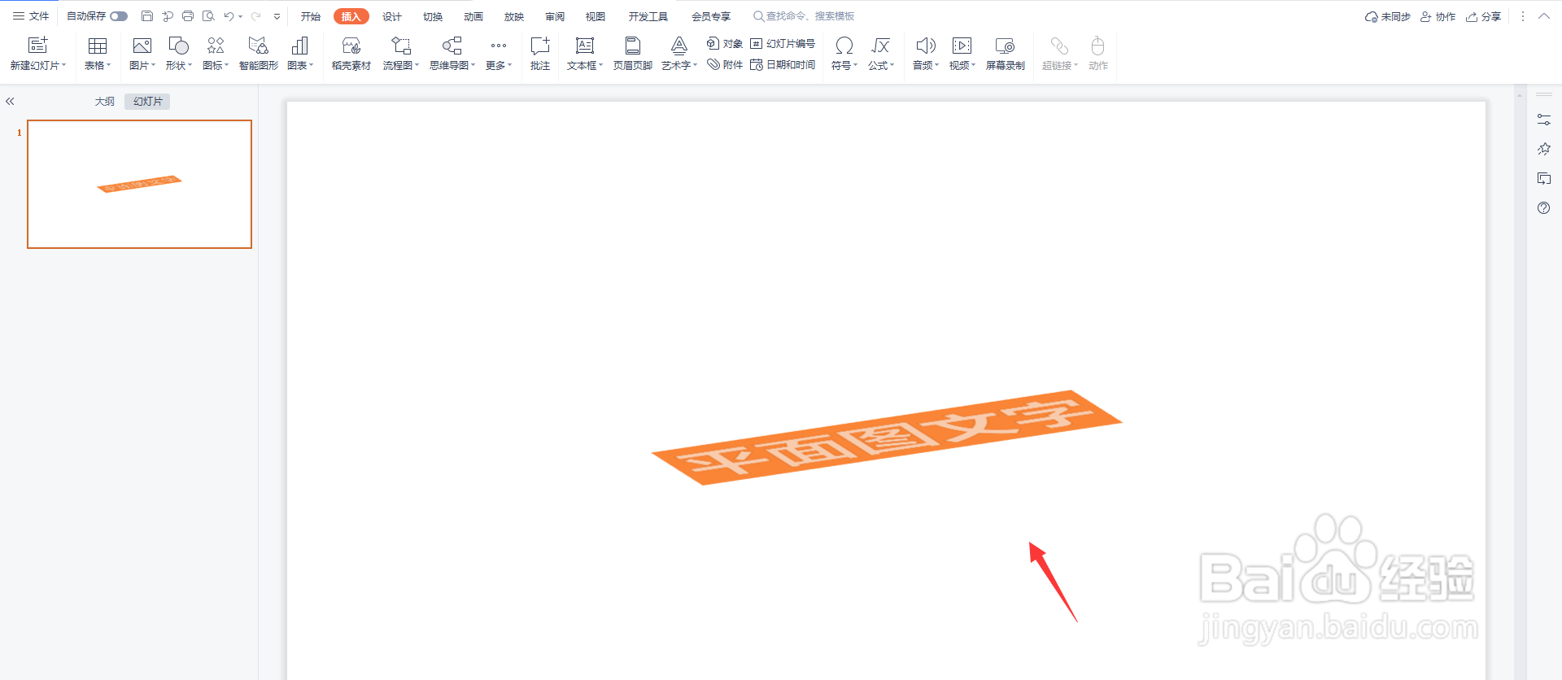This screenshot has width=1562, height=680.
Task: Click the 图片 picture icon
Action: click(142, 46)
